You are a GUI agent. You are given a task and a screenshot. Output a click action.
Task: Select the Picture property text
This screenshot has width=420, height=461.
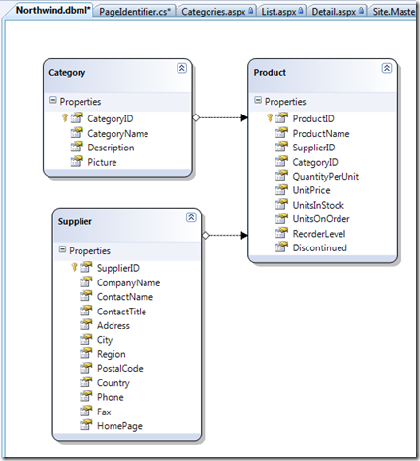[x=102, y=162]
